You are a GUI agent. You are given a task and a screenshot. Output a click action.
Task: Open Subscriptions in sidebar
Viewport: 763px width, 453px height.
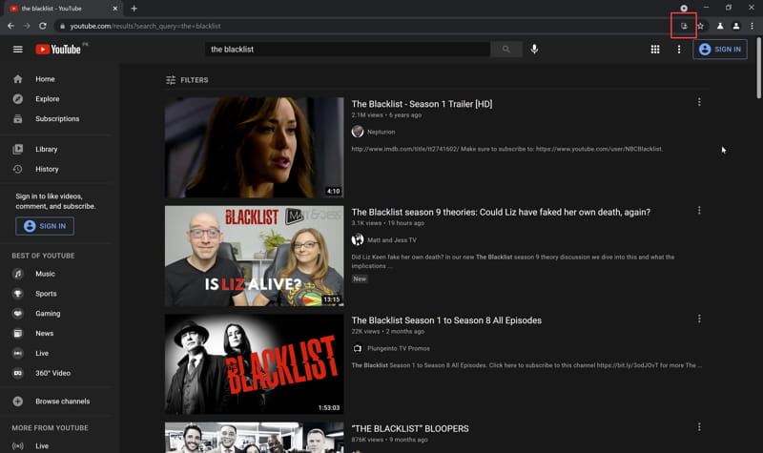coord(58,118)
